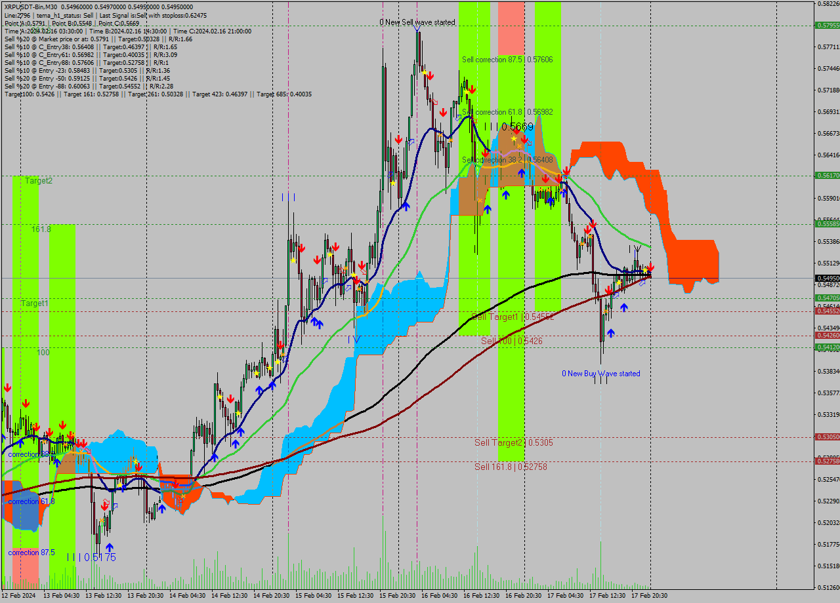Click the '14 Feb 04:30' time axis label
The width and height of the screenshot is (840, 603).
188,596
